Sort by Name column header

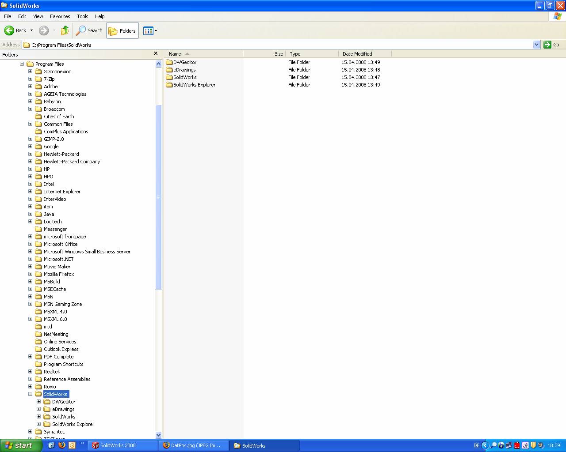[203, 54]
